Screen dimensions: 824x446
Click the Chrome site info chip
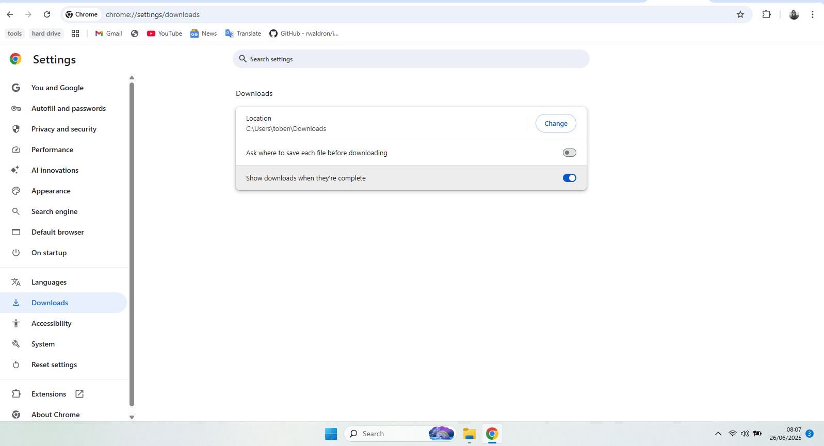pyautogui.click(x=82, y=14)
